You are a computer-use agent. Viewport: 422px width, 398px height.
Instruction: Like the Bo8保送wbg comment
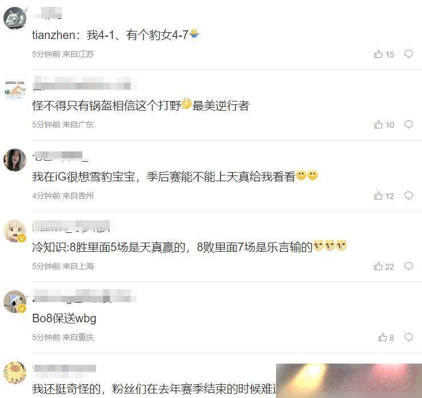tap(386, 337)
